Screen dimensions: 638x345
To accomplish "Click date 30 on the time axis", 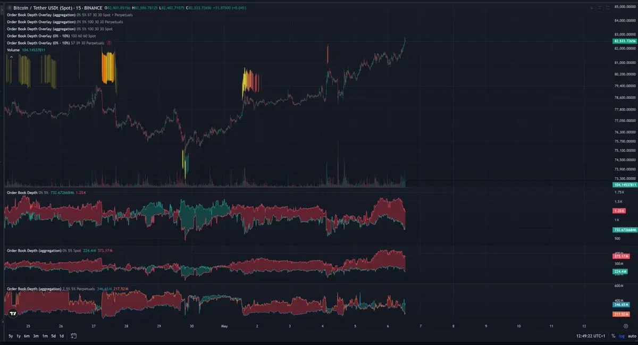I will (192, 325).
